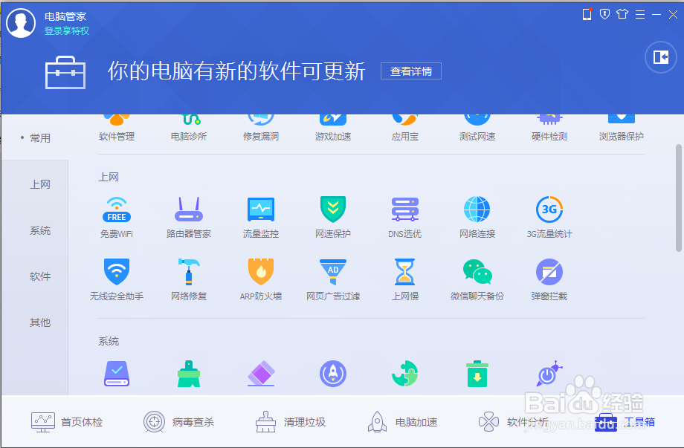
Task: Open the 免费WiFi tool
Action: coord(117,217)
